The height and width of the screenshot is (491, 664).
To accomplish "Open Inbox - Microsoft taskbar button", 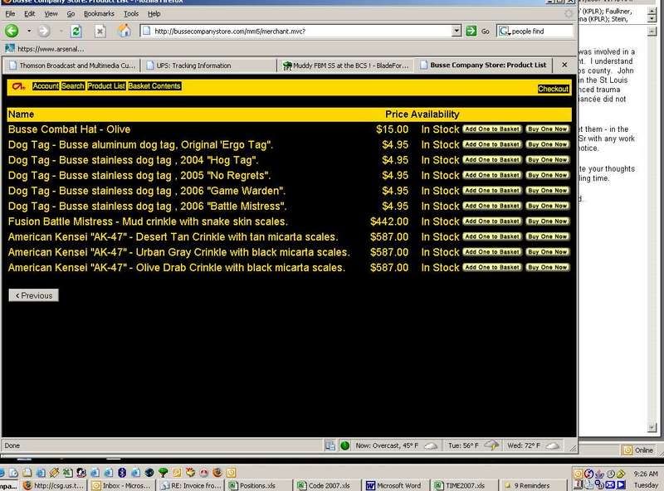I will tap(122, 485).
